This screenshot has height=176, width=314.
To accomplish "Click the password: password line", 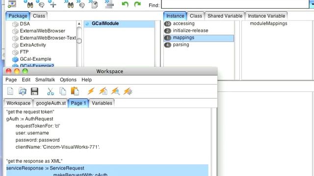I will coord(37,140).
